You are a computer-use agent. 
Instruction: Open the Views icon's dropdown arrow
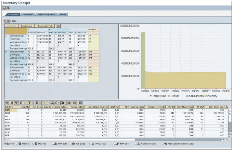[59, 103]
